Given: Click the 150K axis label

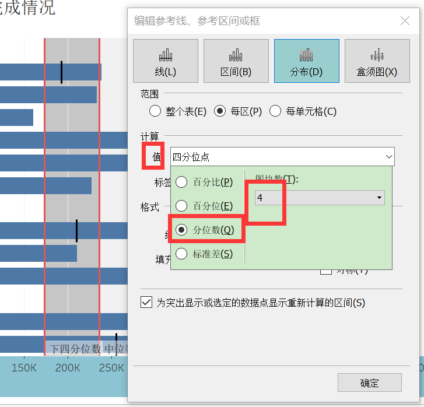Looking at the screenshot, I should [x=24, y=368].
